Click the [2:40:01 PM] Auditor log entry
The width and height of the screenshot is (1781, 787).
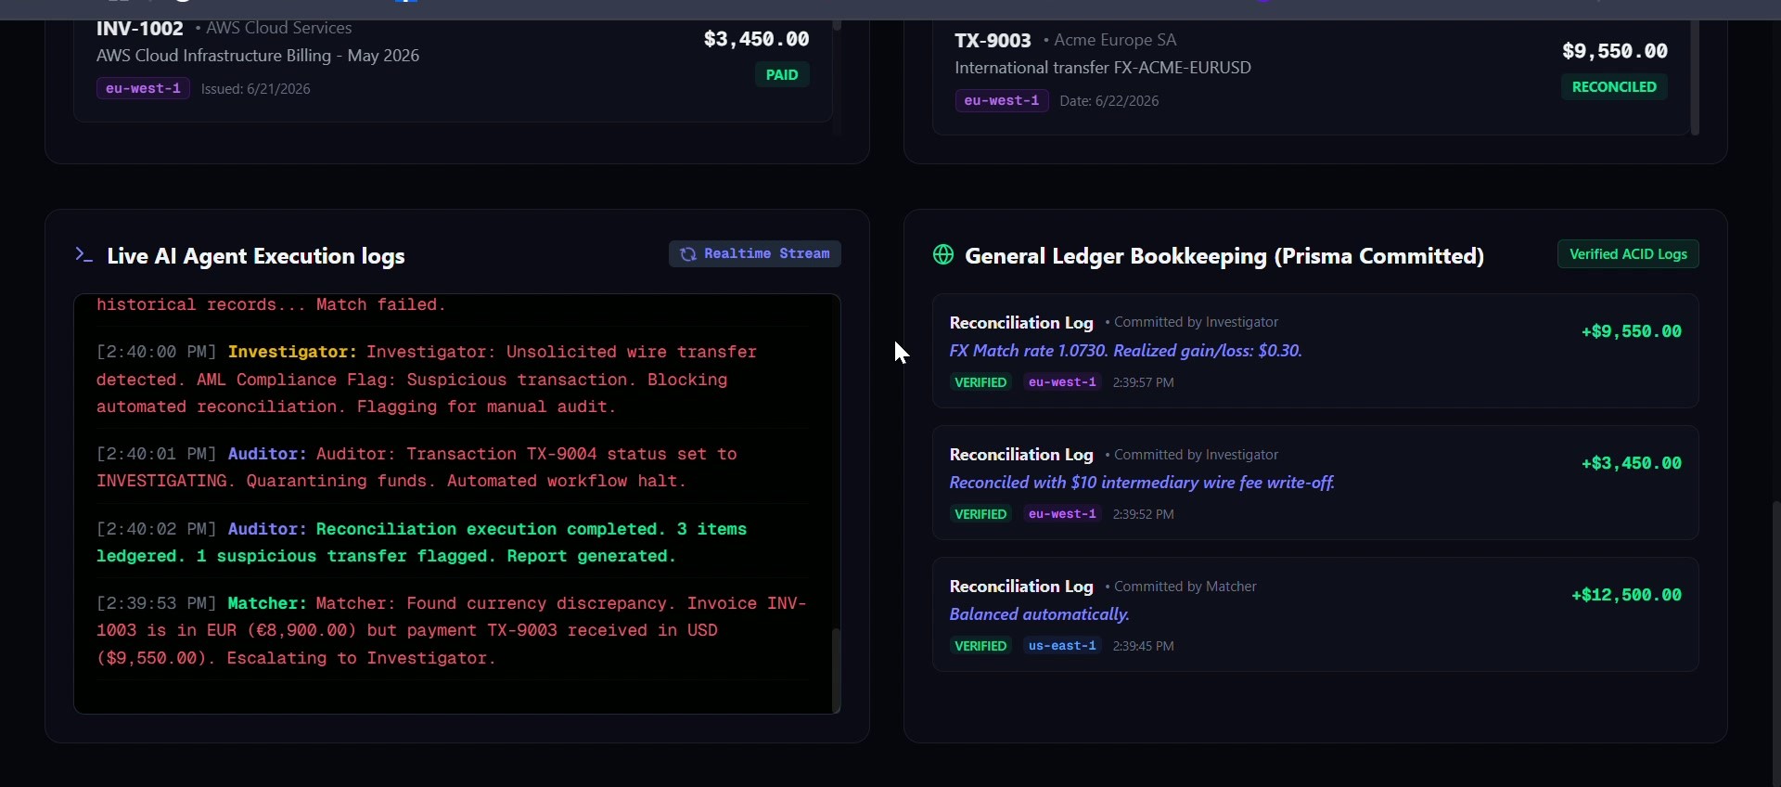[x=452, y=468]
